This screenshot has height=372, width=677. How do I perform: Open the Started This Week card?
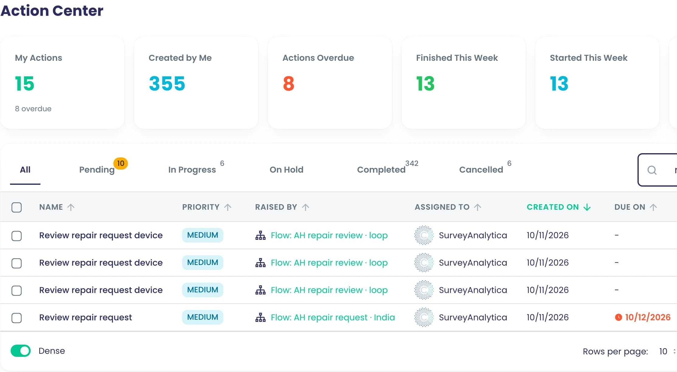[597, 83]
